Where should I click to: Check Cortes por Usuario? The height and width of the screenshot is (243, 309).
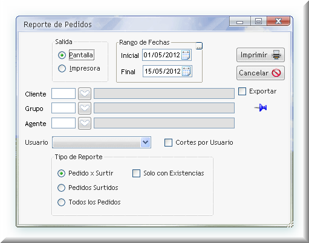coord(168,142)
